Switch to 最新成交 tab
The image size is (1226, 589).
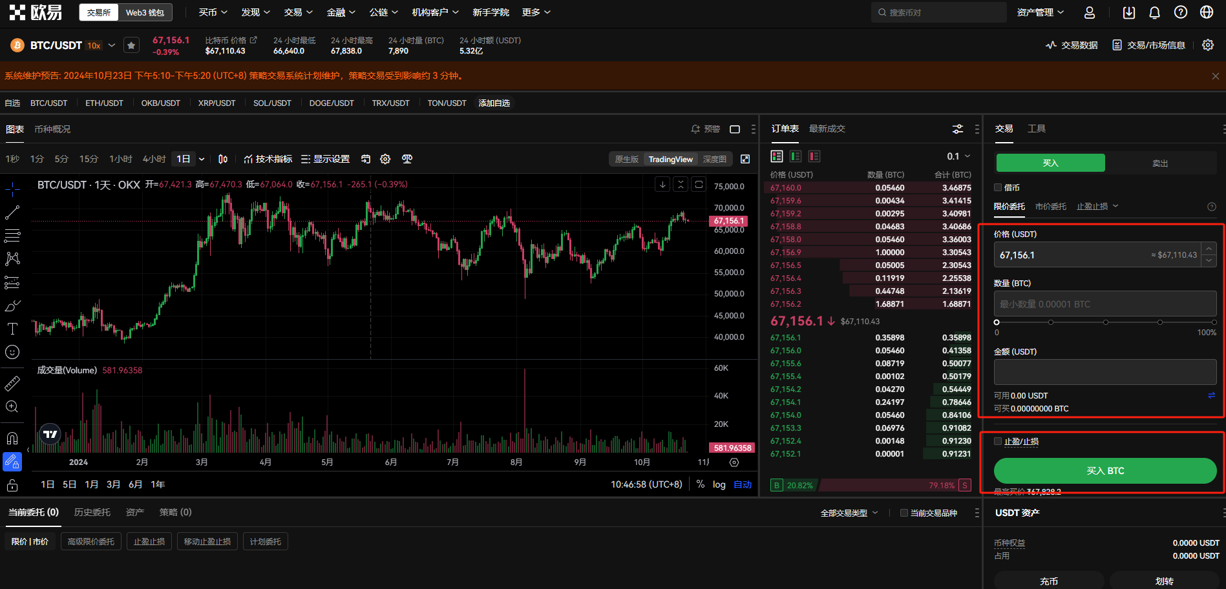point(827,129)
